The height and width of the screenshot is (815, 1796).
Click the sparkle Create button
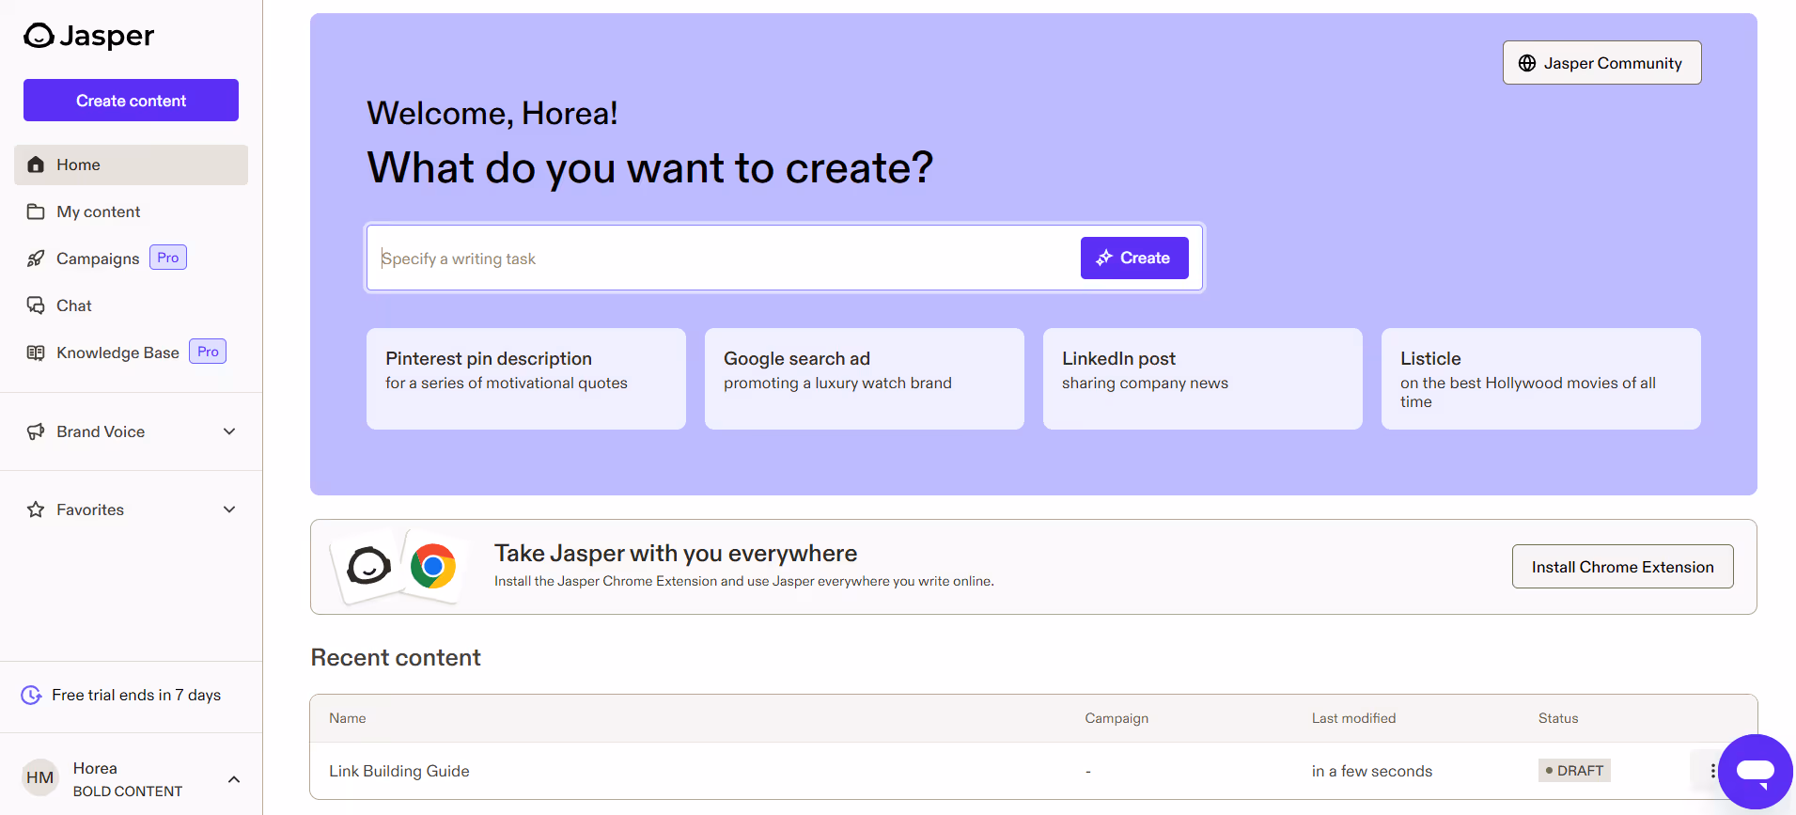tap(1134, 258)
